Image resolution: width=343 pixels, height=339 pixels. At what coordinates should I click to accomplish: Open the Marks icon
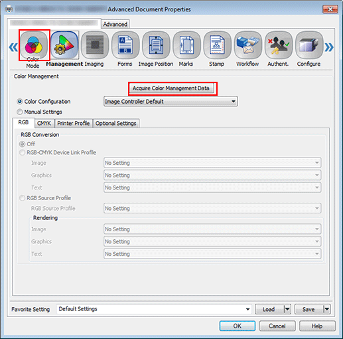(x=186, y=45)
